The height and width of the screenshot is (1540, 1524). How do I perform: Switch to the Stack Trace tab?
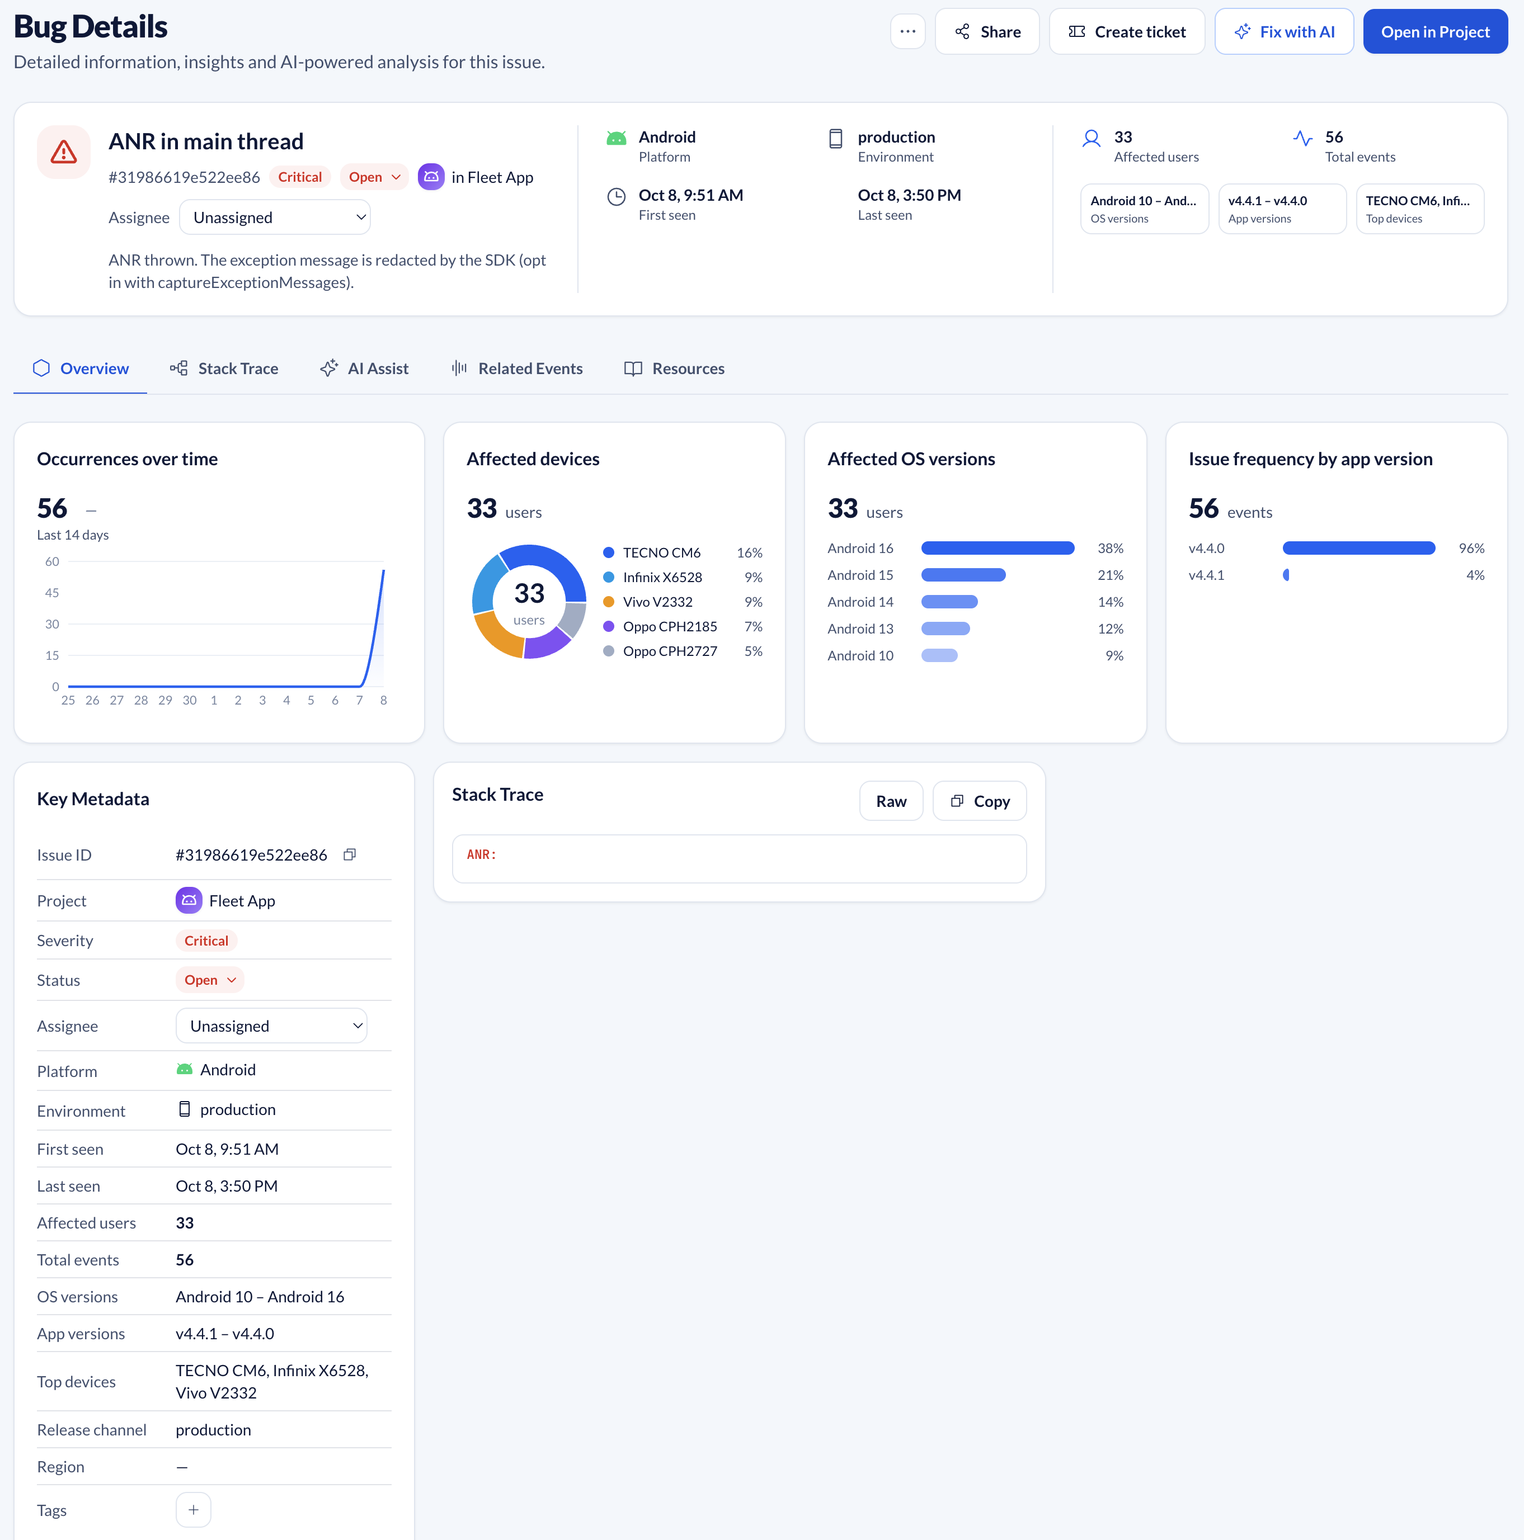pos(223,369)
